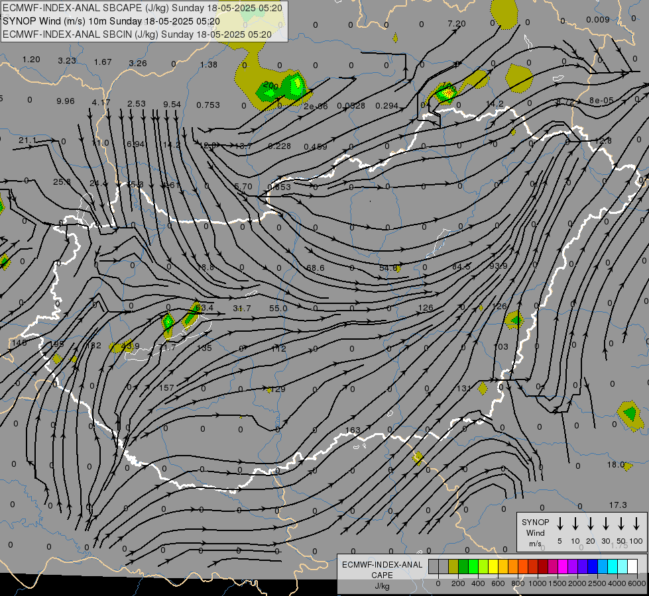Click the ECMWF-INDEX-ANAL SBCIN title line
The image size is (649, 596).
(137, 34)
